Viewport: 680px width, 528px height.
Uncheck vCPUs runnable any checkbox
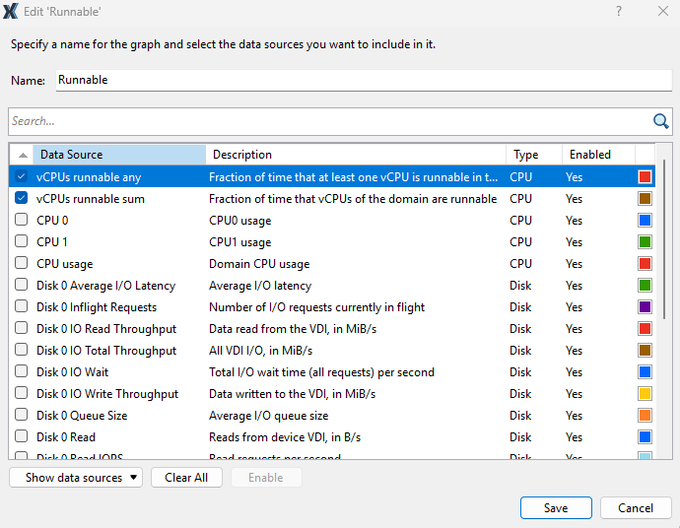22,177
